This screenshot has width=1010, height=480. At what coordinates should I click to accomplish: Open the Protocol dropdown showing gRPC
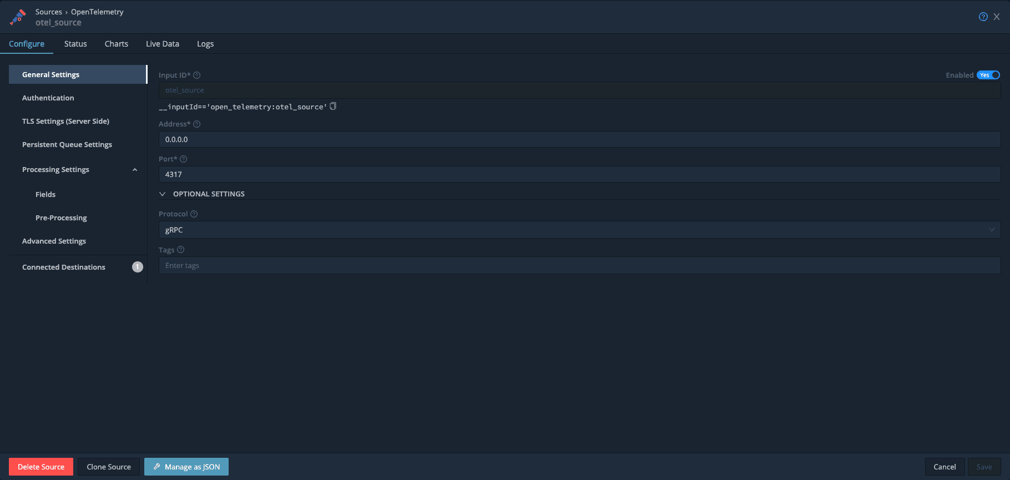click(x=579, y=230)
